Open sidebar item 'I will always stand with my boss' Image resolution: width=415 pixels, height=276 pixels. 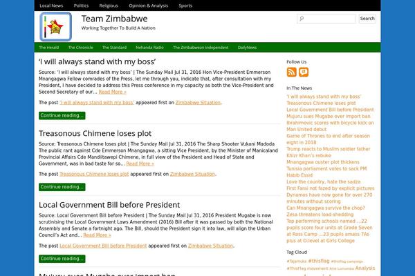point(324,97)
